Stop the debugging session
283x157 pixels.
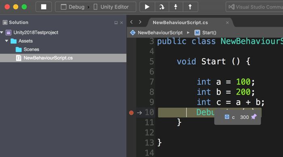44,7
